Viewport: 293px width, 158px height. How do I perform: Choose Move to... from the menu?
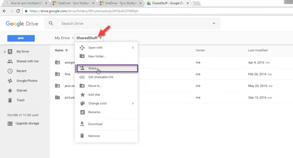pyautogui.click(x=106, y=86)
